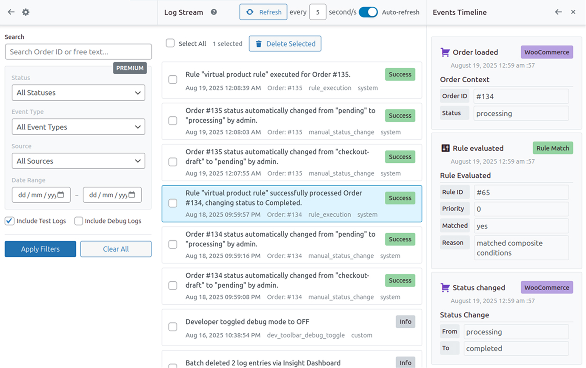Click the Delete Selected button
Image resolution: width=586 pixels, height=368 pixels.
[x=285, y=44]
